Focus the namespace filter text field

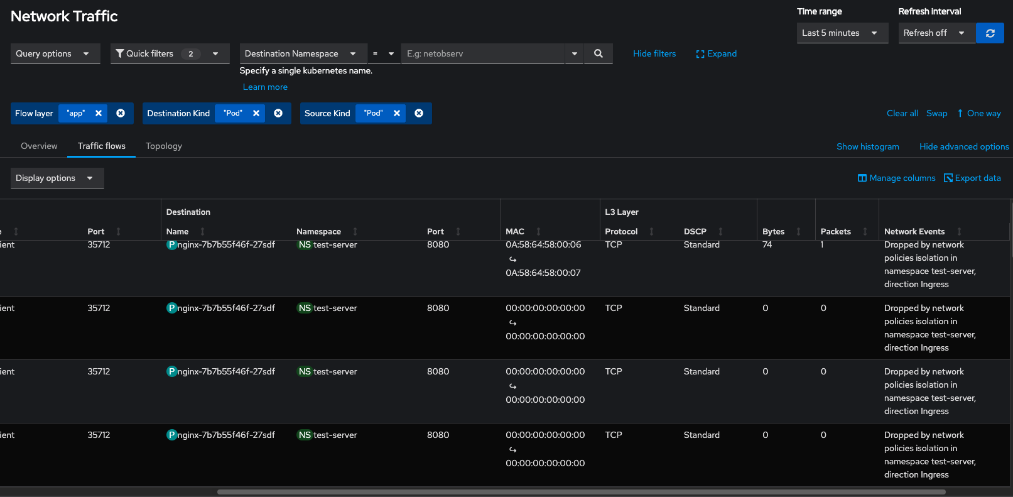(482, 54)
